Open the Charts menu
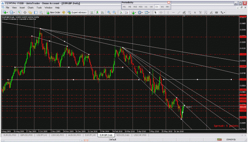Image resolution: width=248 pixels, height=142 pixels. coord(31,7)
